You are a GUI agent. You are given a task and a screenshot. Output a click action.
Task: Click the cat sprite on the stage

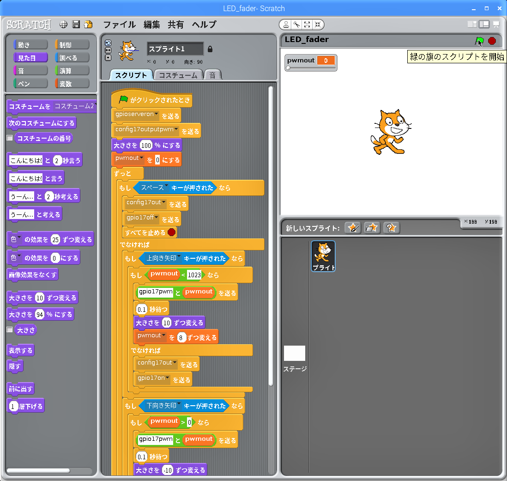[x=391, y=132]
